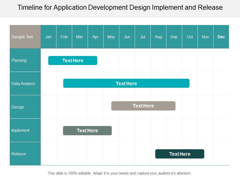240x180 pixels.
Task: Select the Oct month header
Action: point(190,37)
